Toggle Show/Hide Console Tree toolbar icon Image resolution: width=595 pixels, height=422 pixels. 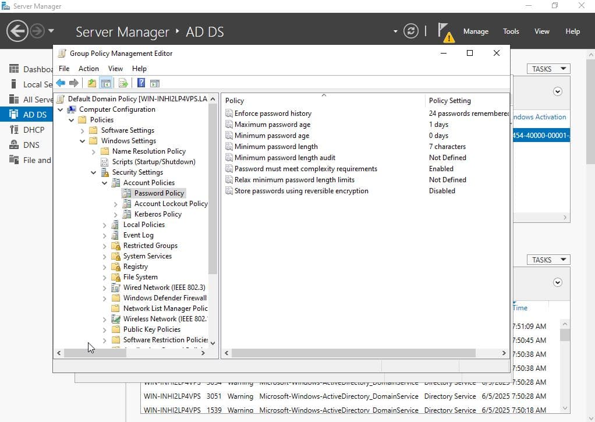click(105, 83)
